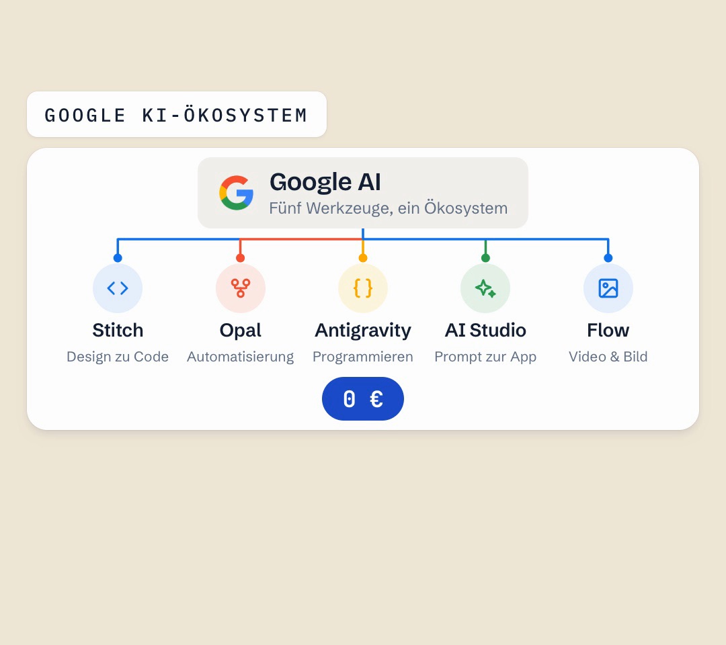Click 'Prompt zur App' caption
The width and height of the screenshot is (726, 645).
(485, 357)
